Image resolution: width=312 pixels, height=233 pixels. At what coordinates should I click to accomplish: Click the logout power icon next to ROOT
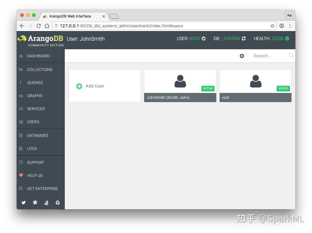(x=204, y=38)
